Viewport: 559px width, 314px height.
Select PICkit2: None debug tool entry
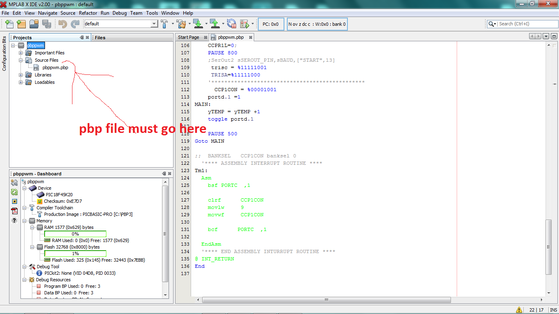point(80,273)
